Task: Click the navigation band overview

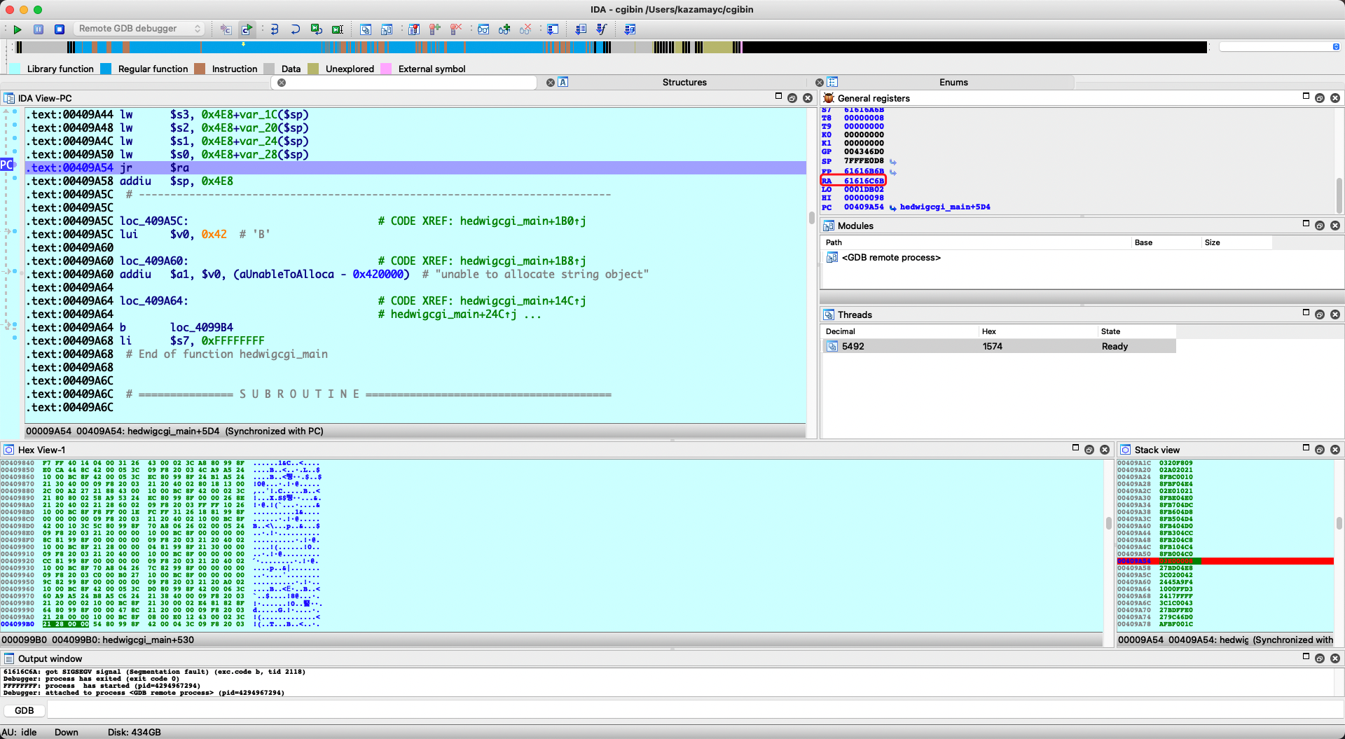Action: [611, 47]
